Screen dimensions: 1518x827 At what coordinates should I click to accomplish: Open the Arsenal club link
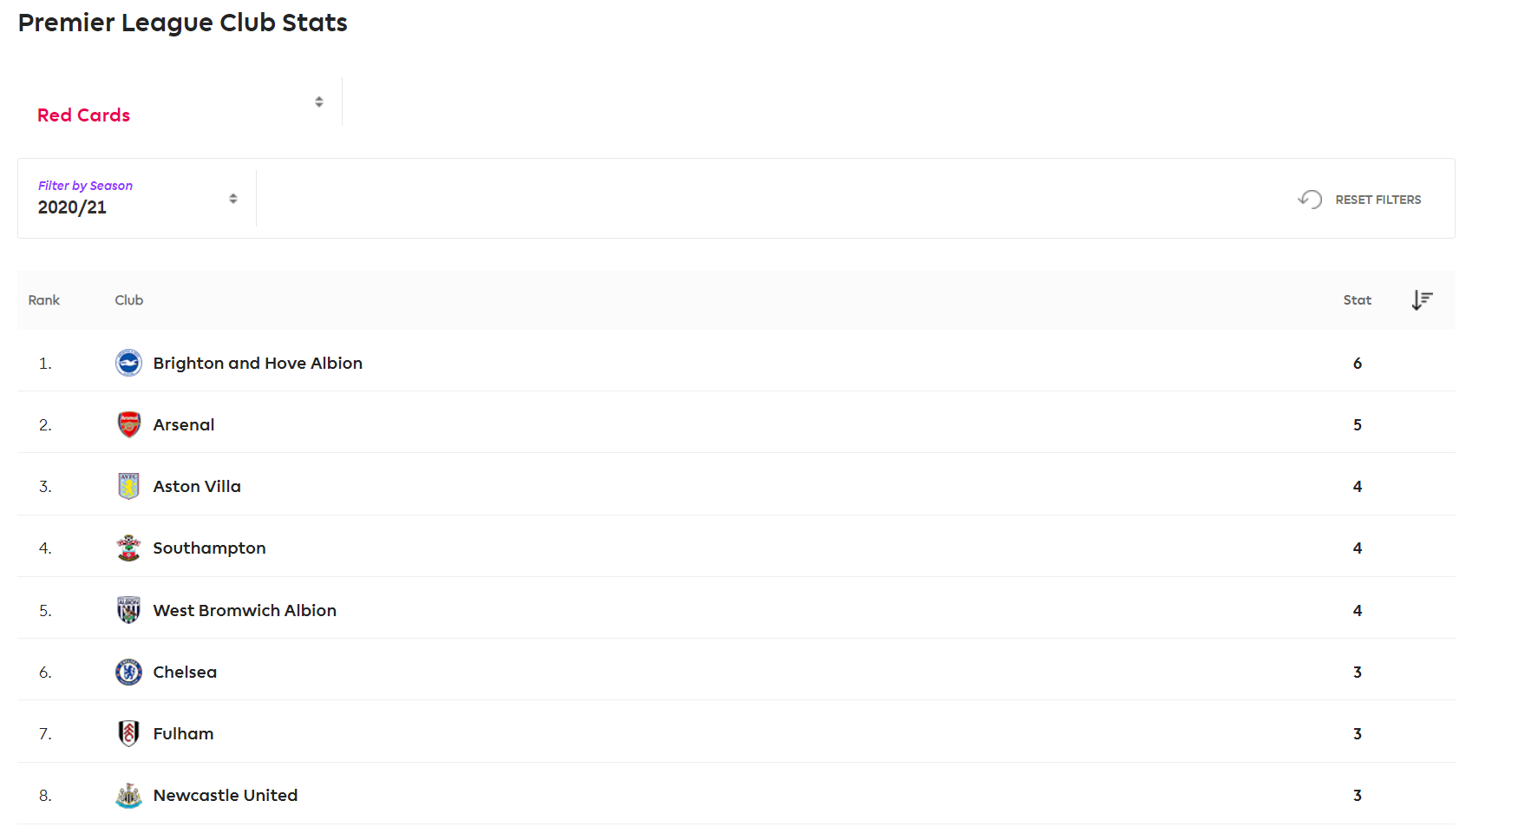[x=184, y=424]
